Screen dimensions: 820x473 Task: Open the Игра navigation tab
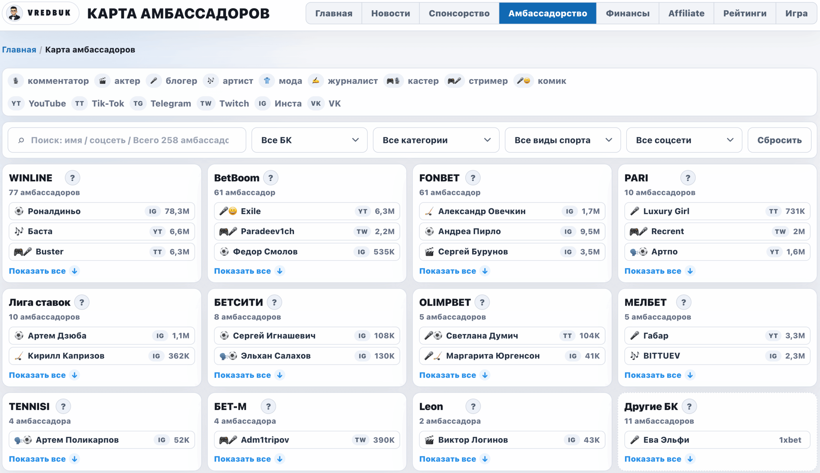(796, 13)
